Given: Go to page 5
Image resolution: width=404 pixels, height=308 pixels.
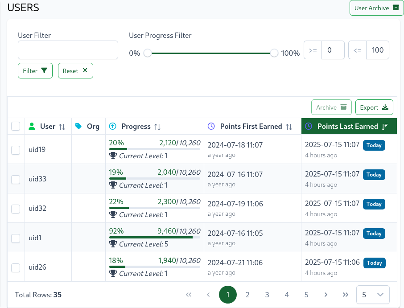Looking at the screenshot, I should coord(306,295).
